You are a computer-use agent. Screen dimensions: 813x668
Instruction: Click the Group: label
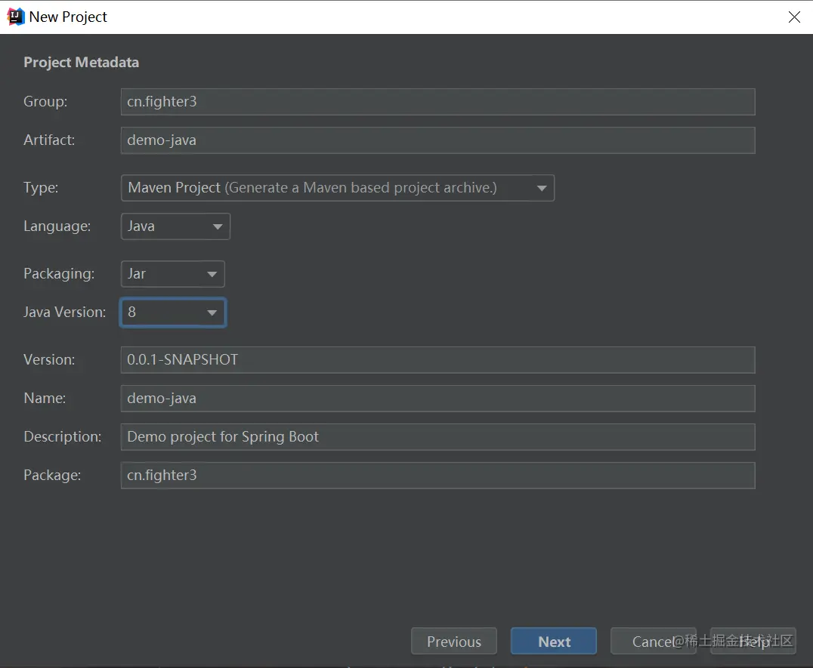point(45,101)
